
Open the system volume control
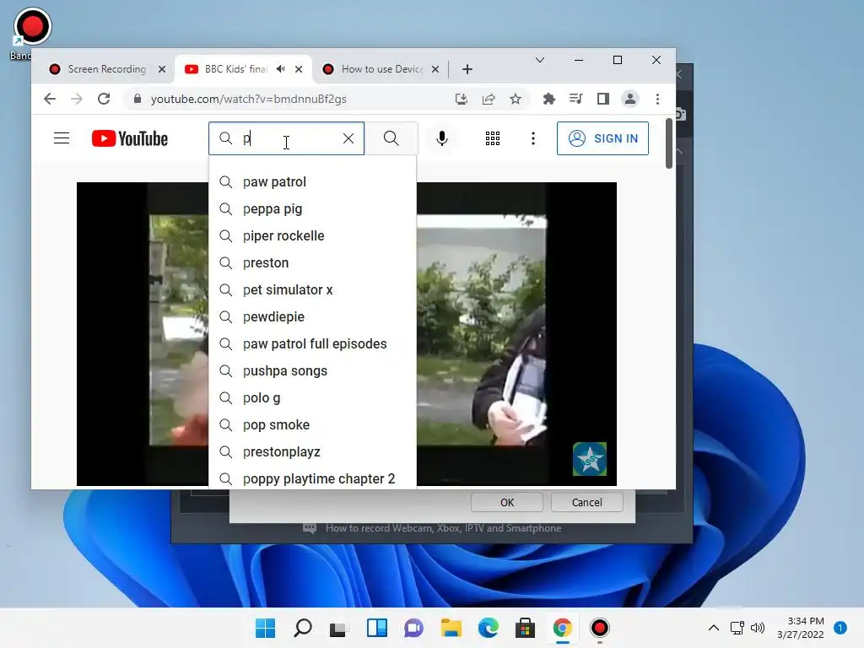pos(759,628)
